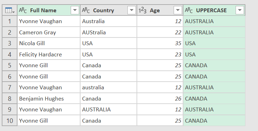The image size is (258, 131).
Task: Click the Yvonne Vaughan cell in row 7
Action: [49, 87]
